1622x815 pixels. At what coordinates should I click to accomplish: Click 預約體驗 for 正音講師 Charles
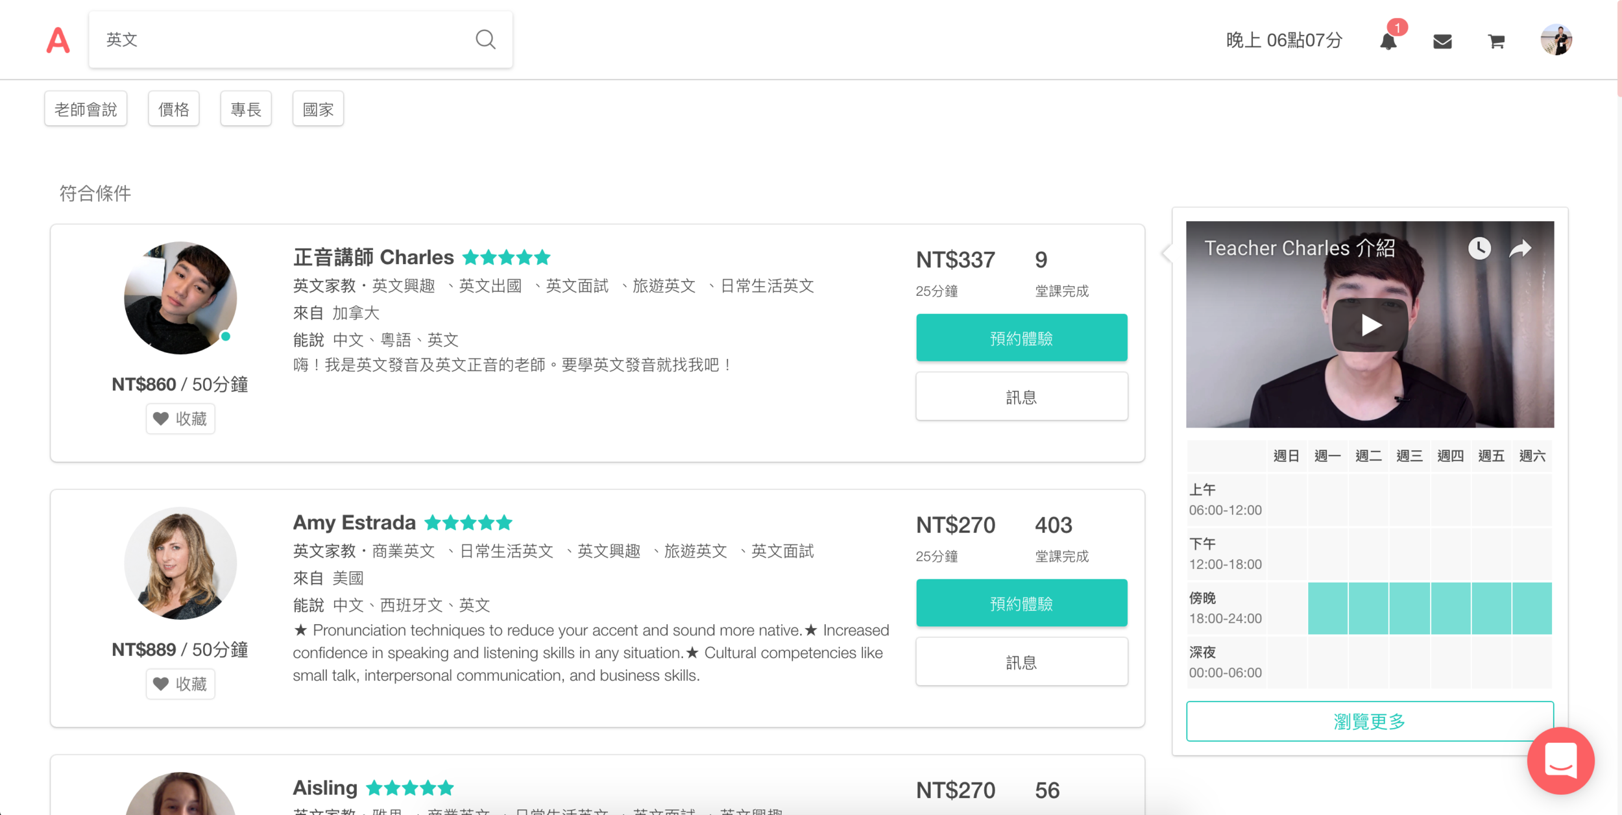1021,338
